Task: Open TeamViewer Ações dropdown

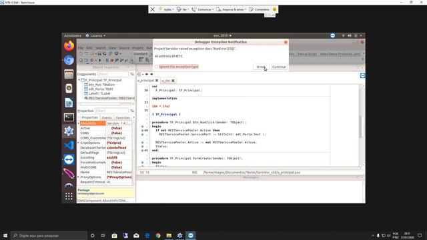Action: click(x=166, y=9)
